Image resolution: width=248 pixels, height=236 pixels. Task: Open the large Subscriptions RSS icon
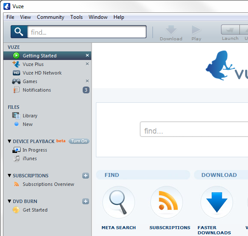(167, 202)
